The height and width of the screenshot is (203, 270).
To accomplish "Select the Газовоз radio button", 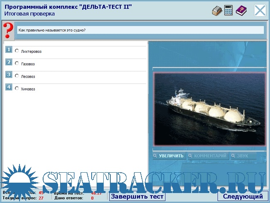I will [x=17, y=63].
